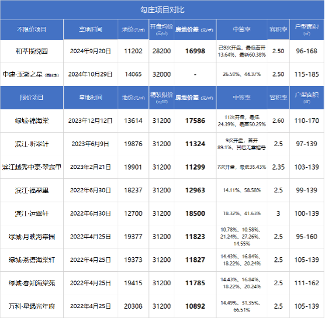The height and width of the screenshot is (318, 325).
Task: Click plot ratio 3 for 滨江·运翠轩
Action: (278, 213)
